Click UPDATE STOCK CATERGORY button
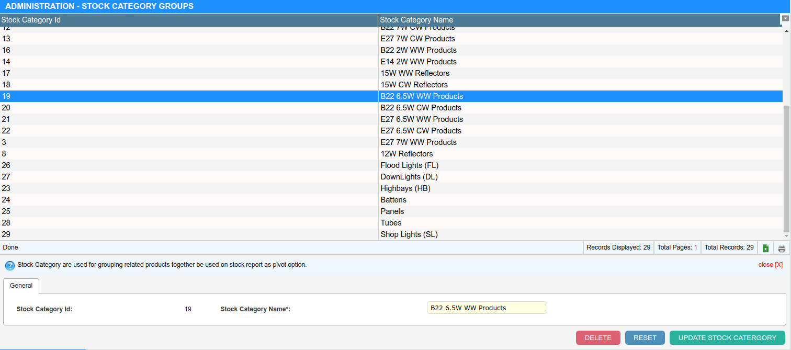The image size is (791, 350). coord(727,337)
